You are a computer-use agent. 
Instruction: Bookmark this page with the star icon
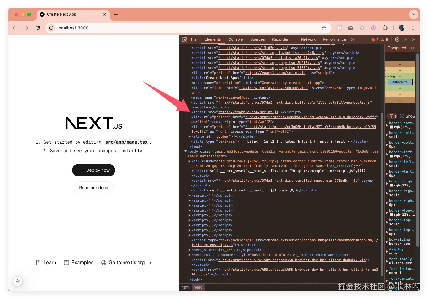click(324, 28)
